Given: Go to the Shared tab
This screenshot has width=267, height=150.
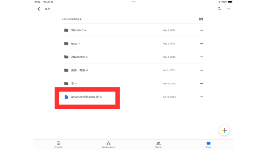Looking at the screenshot, I should coord(159,144).
